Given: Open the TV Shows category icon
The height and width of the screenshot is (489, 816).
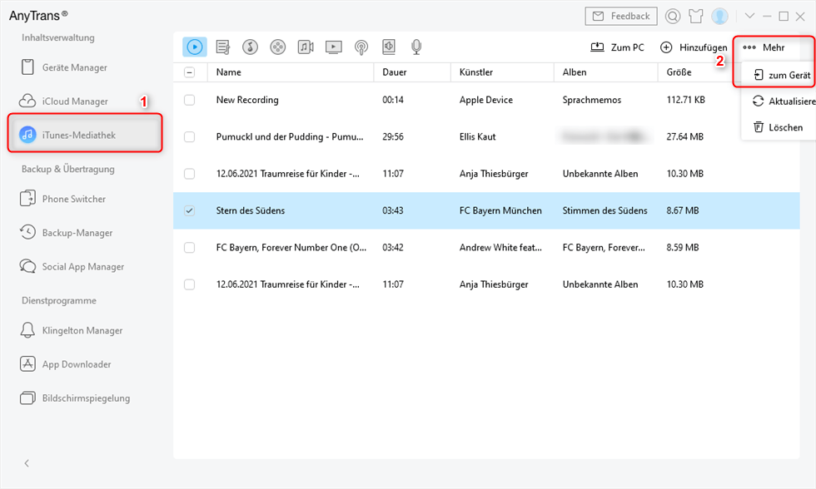Looking at the screenshot, I should point(334,47).
